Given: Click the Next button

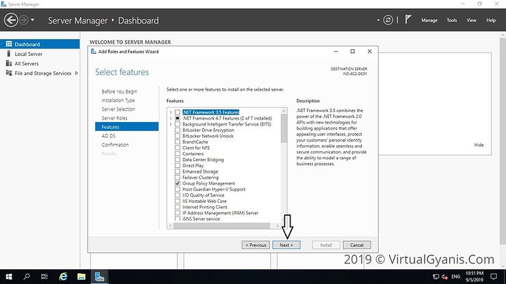Looking at the screenshot, I should pos(286,244).
